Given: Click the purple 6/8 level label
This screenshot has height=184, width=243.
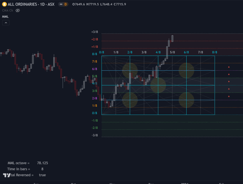Looking at the screenshot, I should coord(94,69).
